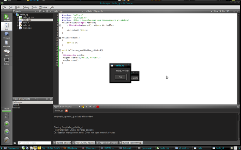
Task: Switch to Firefox Профиль window in taskbar
Action: [x=71, y=148]
